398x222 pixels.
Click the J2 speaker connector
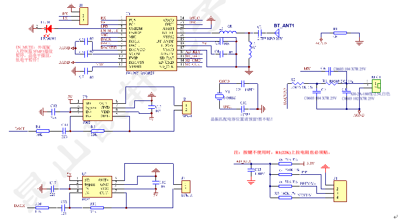point(187,107)
